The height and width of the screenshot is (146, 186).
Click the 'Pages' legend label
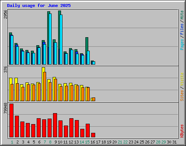point(182,45)
